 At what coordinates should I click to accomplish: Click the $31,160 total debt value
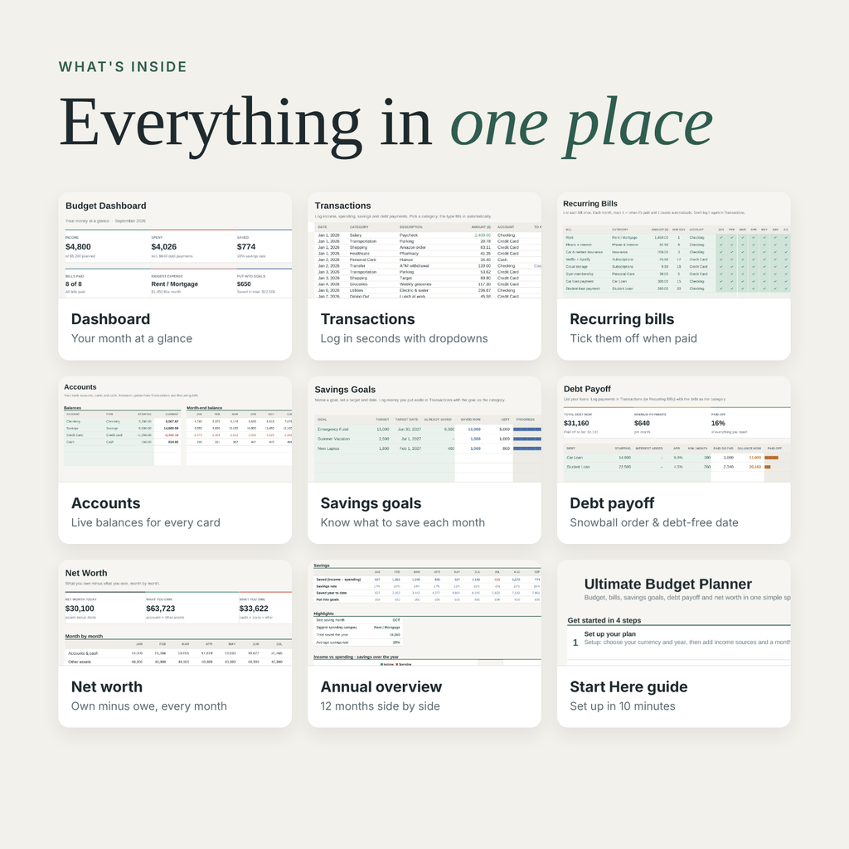pyautogui.click(x=576, y=423)
